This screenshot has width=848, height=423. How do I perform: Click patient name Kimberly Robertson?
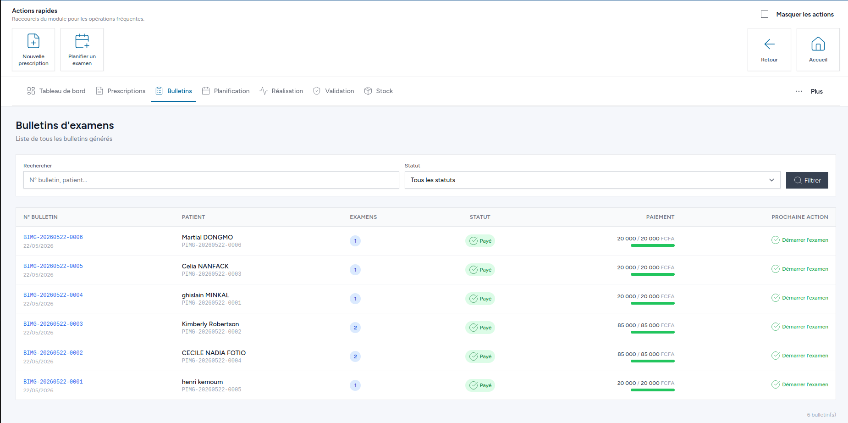pos(210,324)
